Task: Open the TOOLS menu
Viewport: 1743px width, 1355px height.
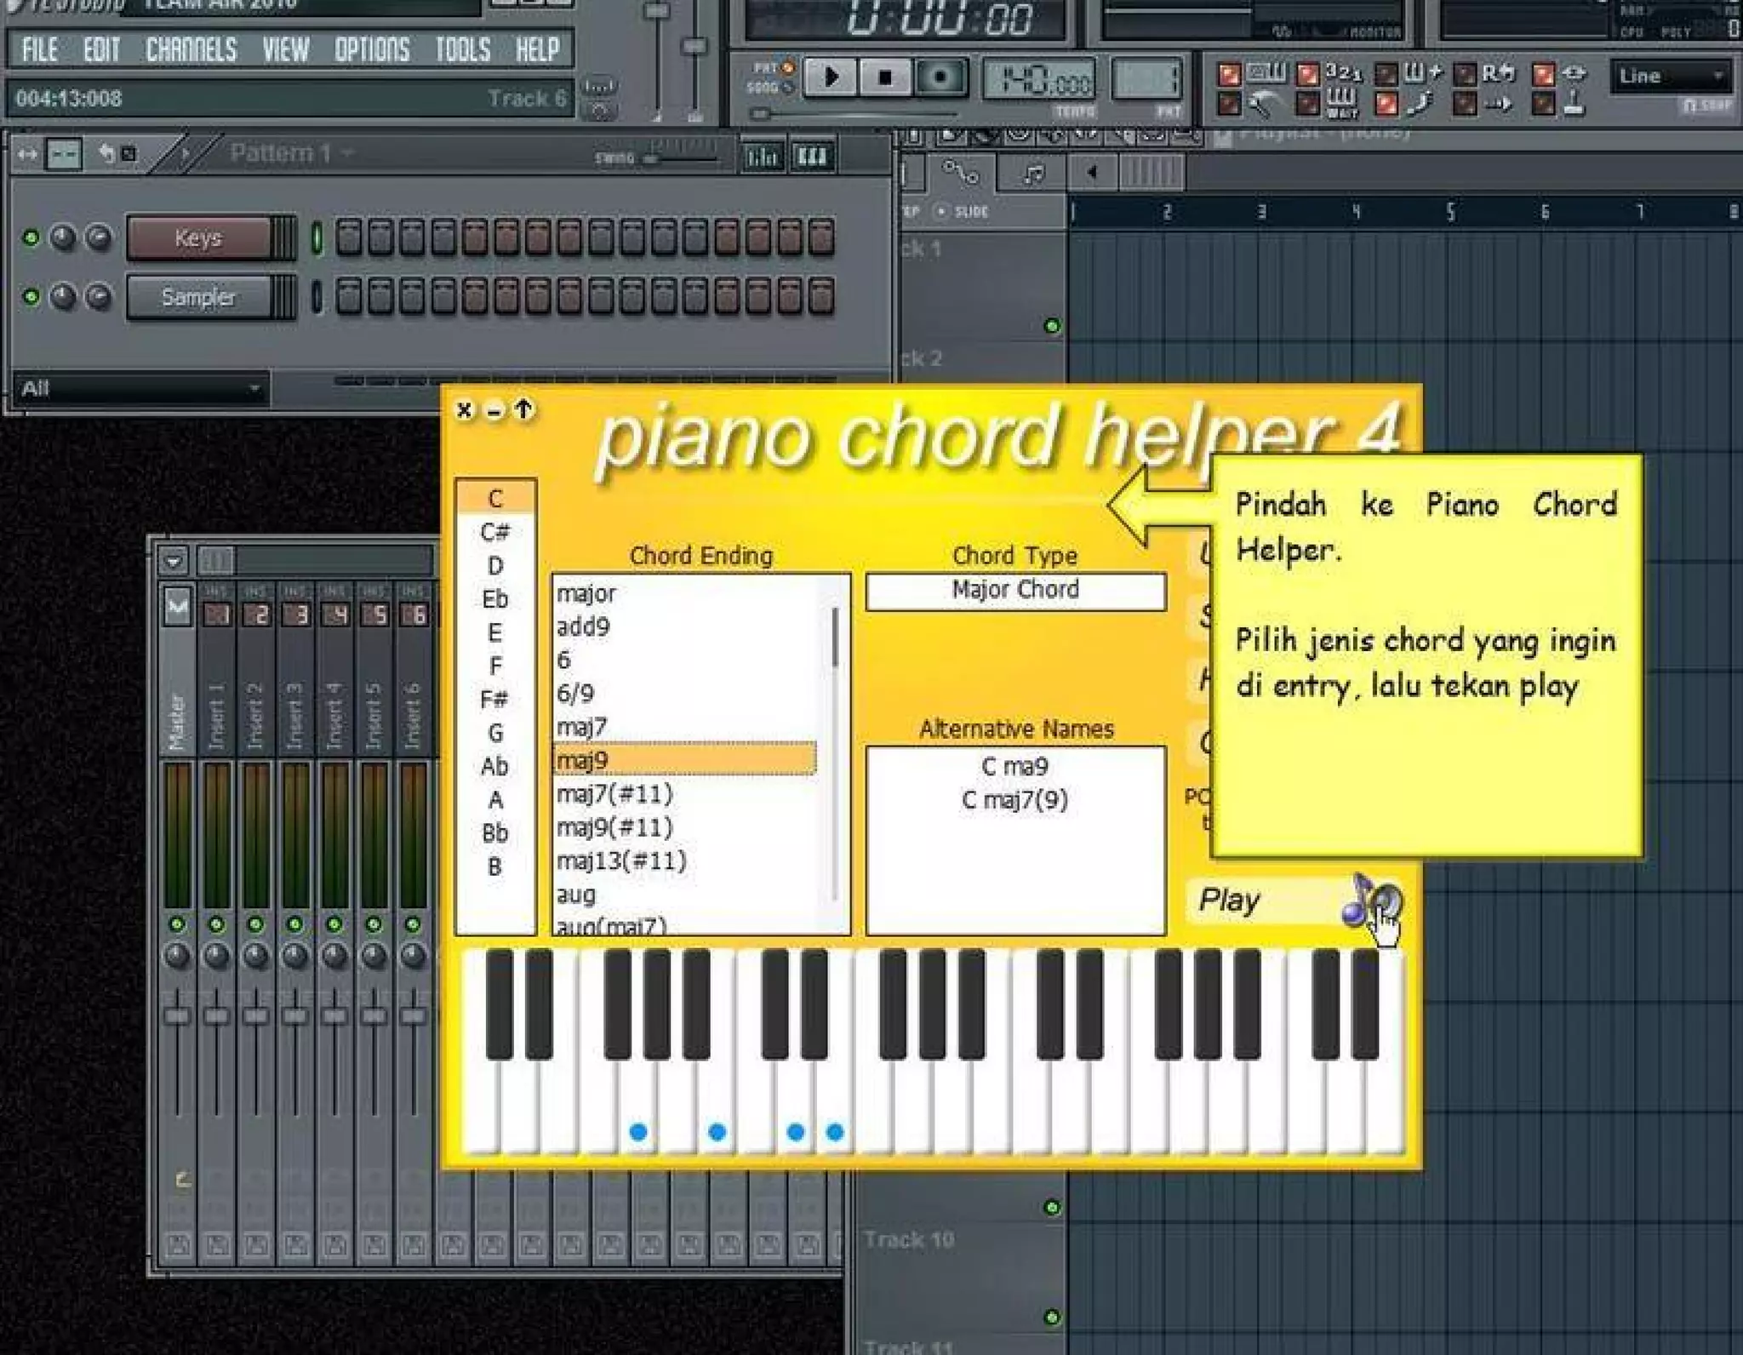Action: [x=463, y=50]
